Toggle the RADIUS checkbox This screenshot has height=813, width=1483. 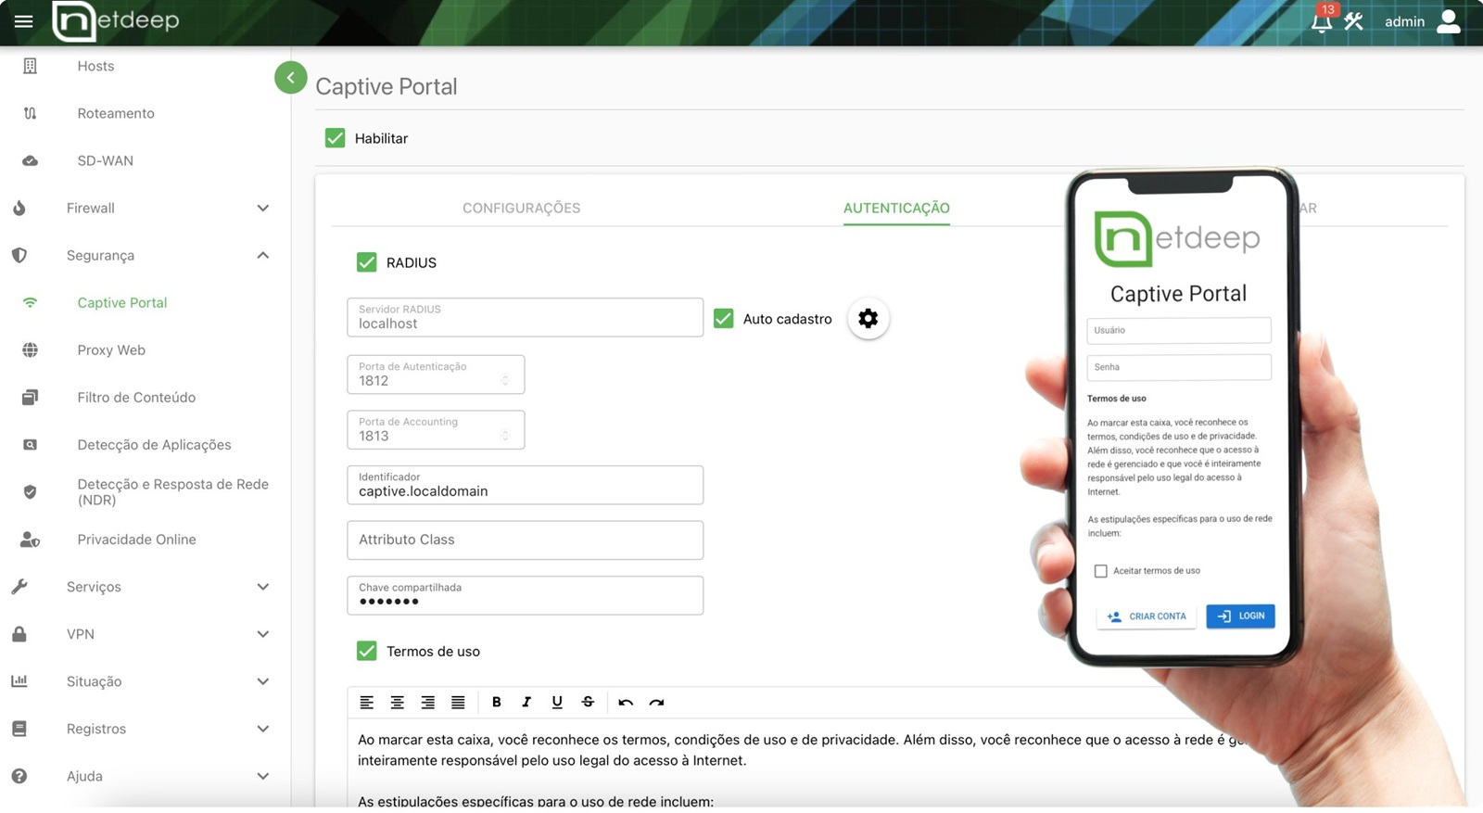tap(367, 262)
